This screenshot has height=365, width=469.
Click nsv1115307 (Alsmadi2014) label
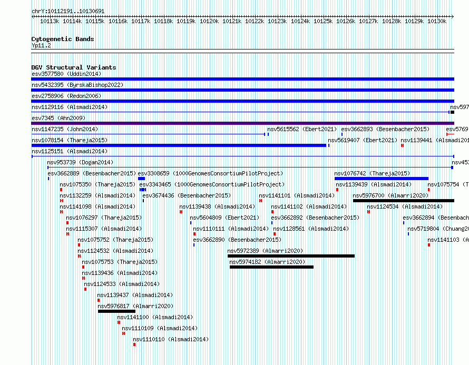coord(104,229)
